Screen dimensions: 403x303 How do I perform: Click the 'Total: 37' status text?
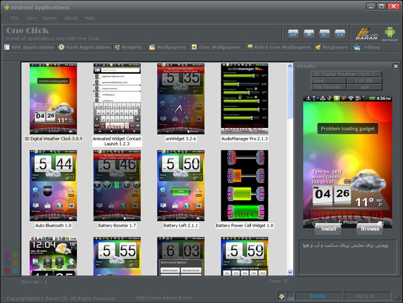click(279, 281)
